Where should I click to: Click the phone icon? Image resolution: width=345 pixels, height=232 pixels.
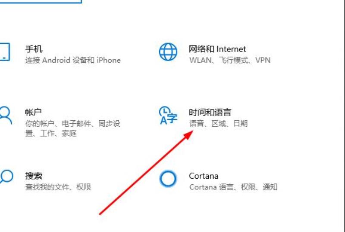(x=5, y=52)
